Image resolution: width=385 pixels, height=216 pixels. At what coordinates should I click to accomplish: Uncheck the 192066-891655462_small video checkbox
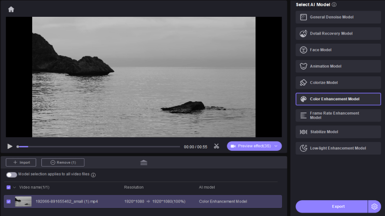(9, 202)
